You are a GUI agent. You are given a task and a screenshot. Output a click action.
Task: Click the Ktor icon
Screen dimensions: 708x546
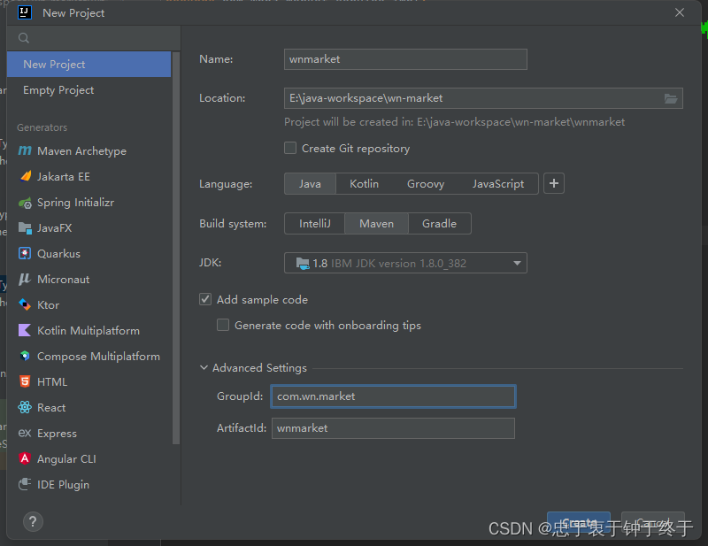click(25, 304)
